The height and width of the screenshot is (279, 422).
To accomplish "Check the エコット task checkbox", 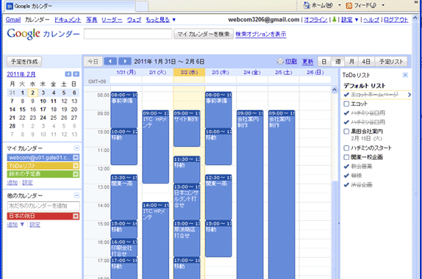I will point(346,104).
